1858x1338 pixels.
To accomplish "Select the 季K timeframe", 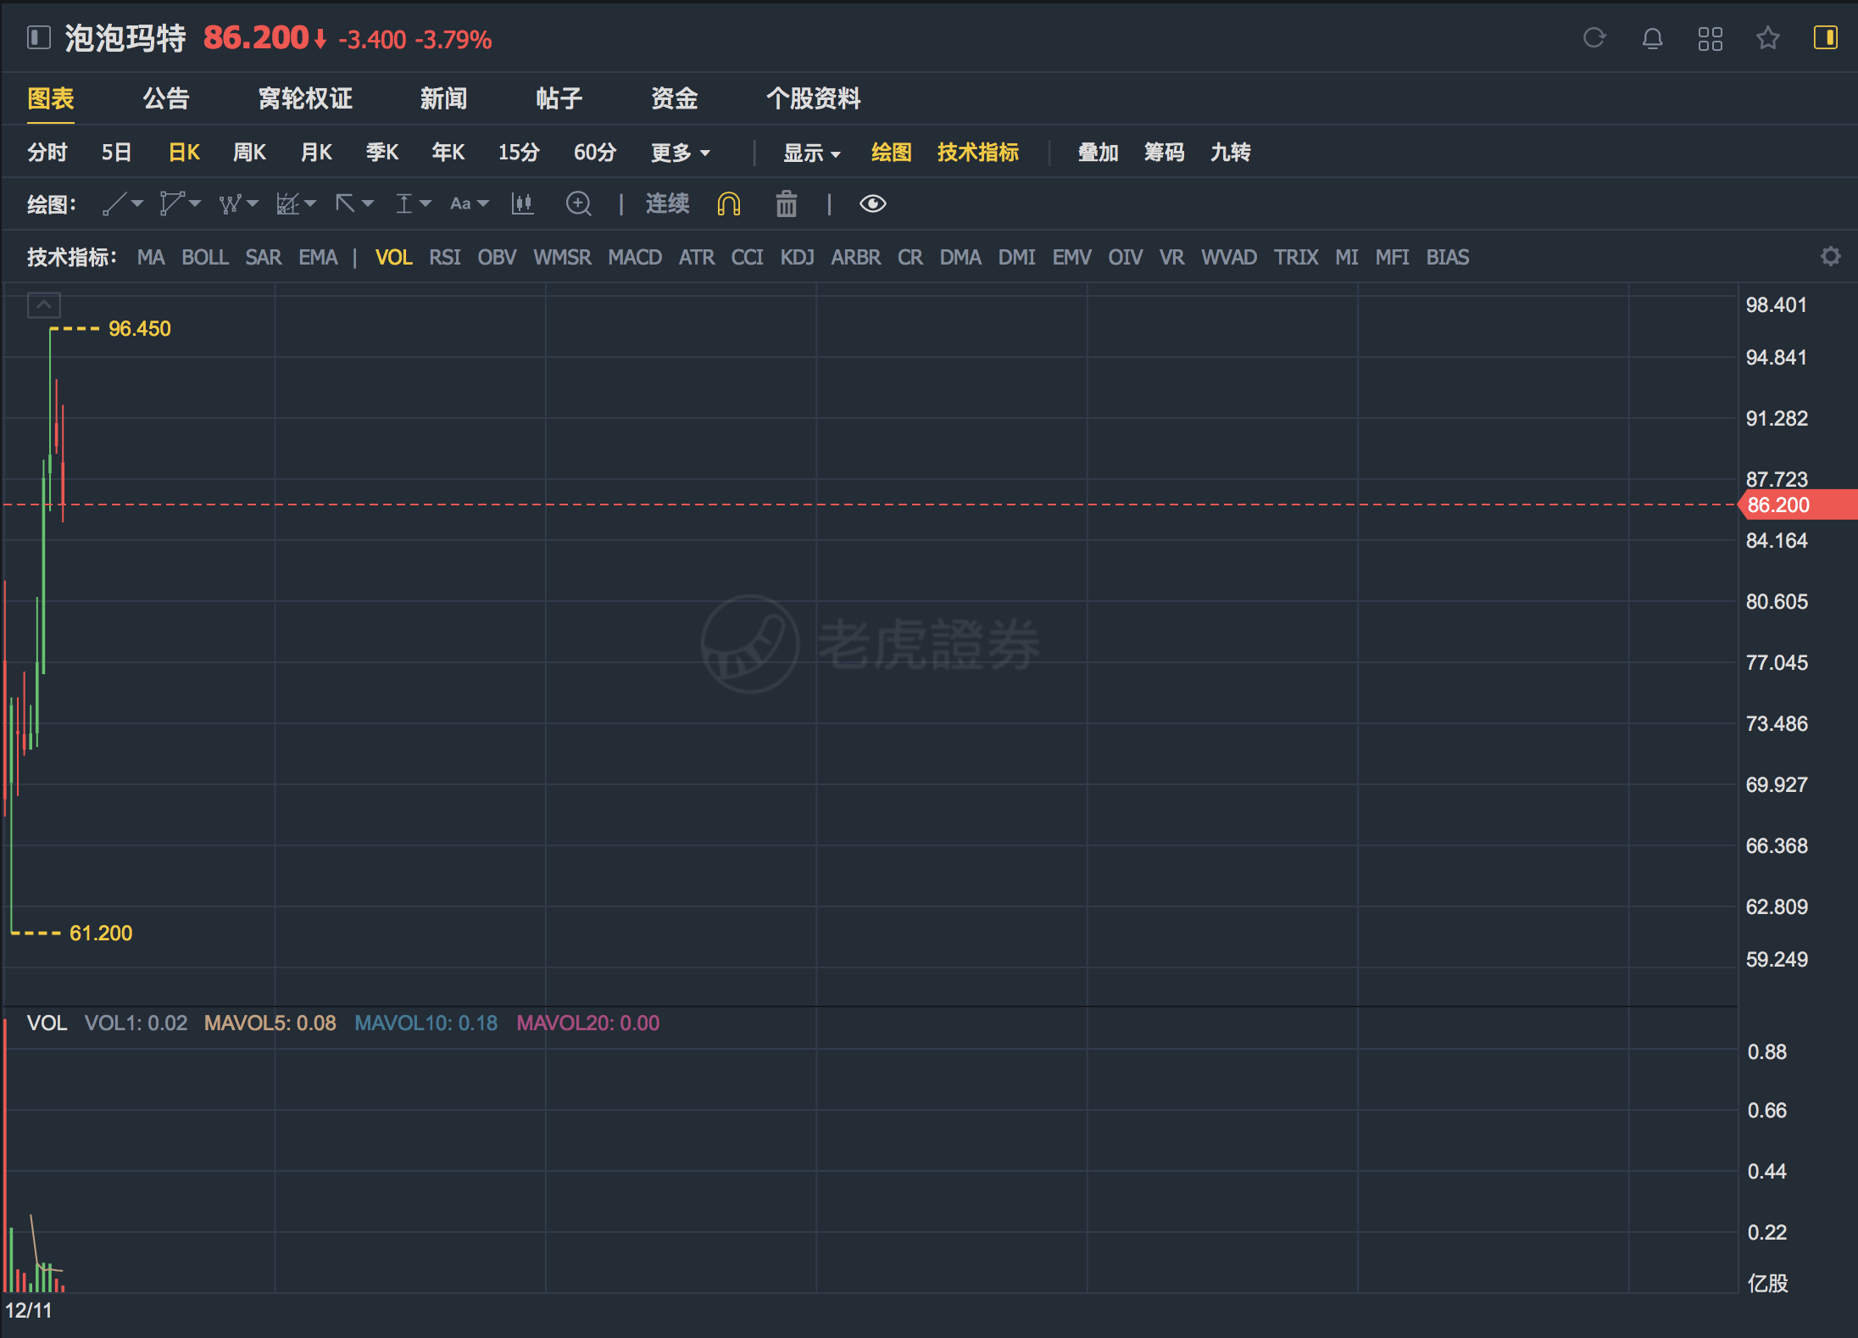I will [x=382, y=153].
